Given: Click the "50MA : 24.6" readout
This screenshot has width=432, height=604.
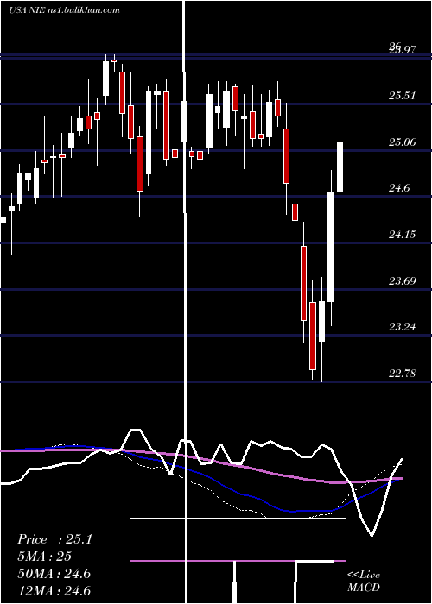Looking at the screenshot, I should (x=54, y=574).
